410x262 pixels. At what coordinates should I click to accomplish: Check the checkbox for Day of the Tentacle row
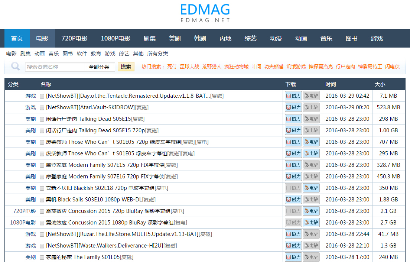tap(42, 96)
